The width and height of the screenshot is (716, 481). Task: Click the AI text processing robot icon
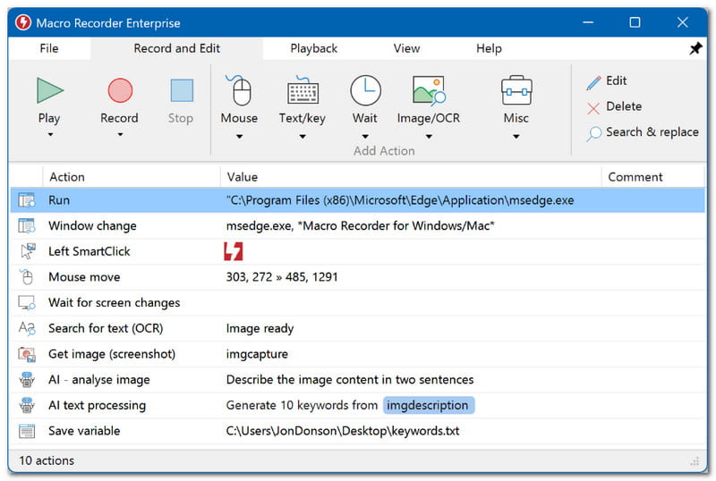click(x=27, y=405)
